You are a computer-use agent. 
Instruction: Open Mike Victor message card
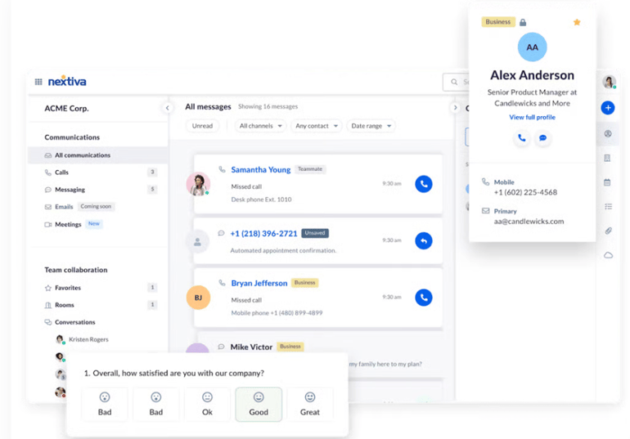coord(320,355)
